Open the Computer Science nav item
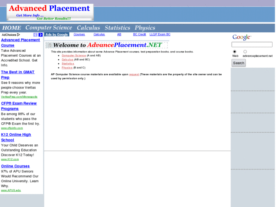 click(x=49, y=28)
